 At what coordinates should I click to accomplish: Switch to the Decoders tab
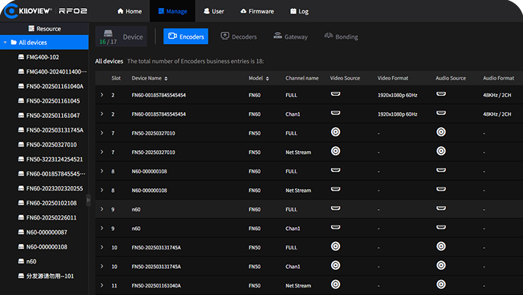pyautogui.click(x=239, y=37)
